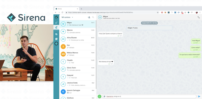Screen dimensions: 202x99
Task: Bookmark this page with the star icon
Action: tap(158, 13)
